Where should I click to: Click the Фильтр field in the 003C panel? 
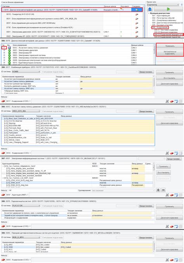[x=81, y=149]
